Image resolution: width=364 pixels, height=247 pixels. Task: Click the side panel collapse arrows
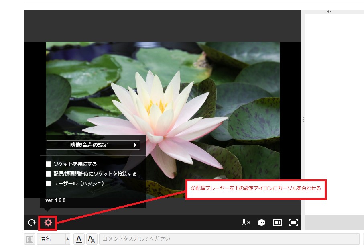tap(329, 12)
